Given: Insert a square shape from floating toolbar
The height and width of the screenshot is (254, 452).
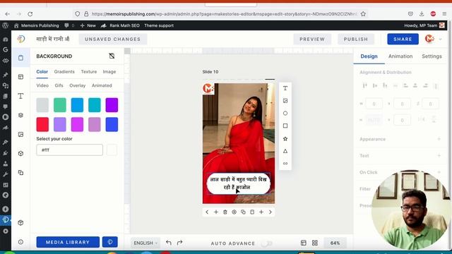Looking at the screenshot, I should [285, 126].
